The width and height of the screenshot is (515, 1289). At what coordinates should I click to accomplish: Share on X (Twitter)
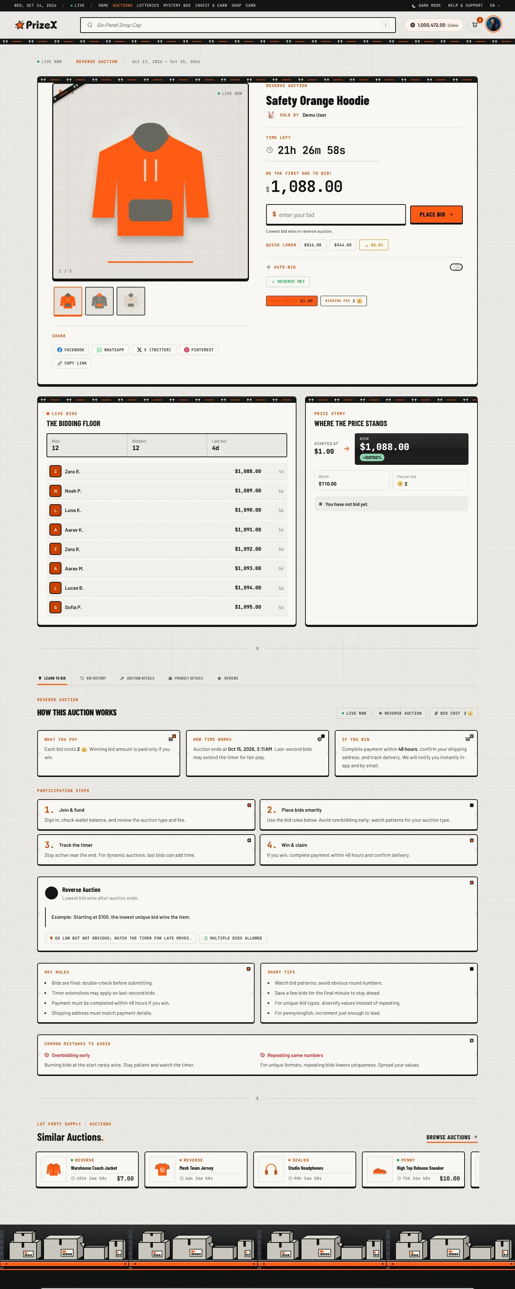[x=154, y=350]
